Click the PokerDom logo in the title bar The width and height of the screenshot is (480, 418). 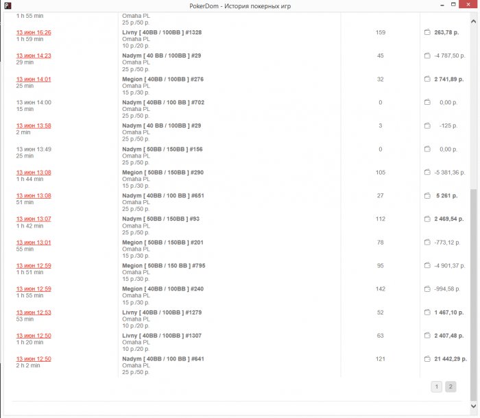(8, 6)
